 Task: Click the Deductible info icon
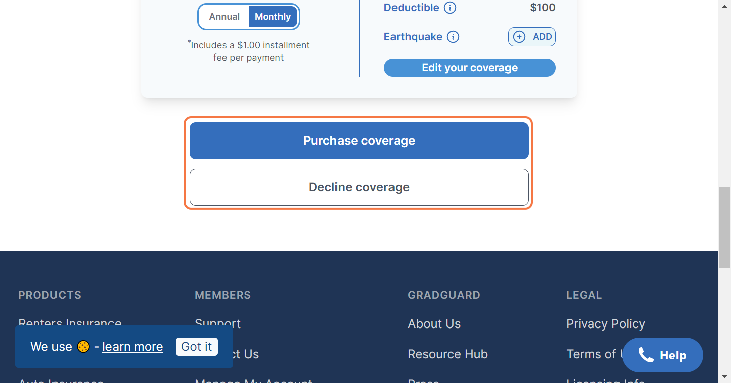(449, 8)
